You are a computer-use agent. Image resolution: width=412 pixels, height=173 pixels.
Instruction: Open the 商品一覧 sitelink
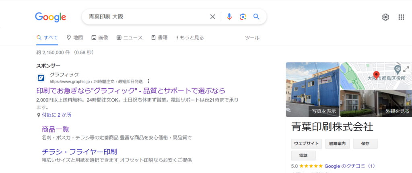click(x=56, y=129)
